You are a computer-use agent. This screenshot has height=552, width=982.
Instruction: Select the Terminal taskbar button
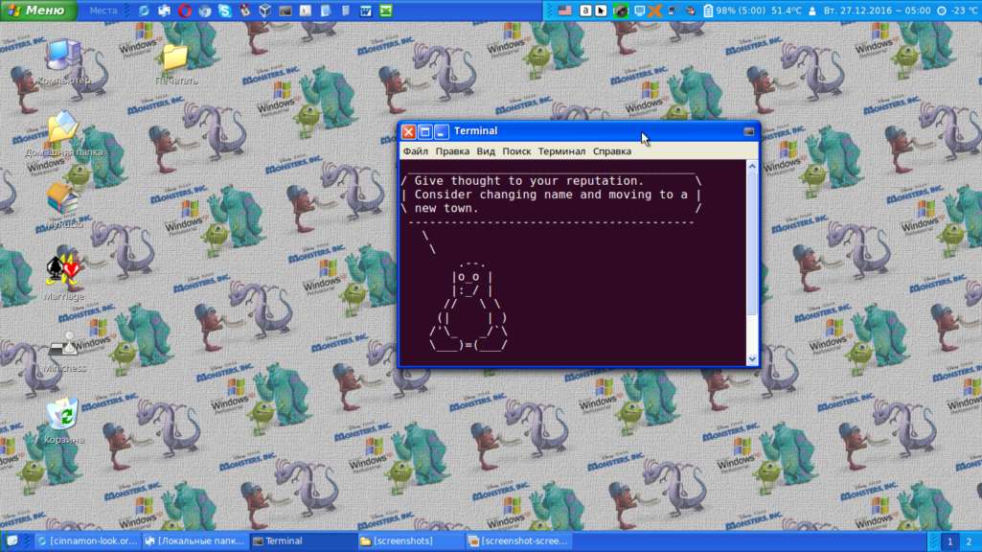click(303, 540)
